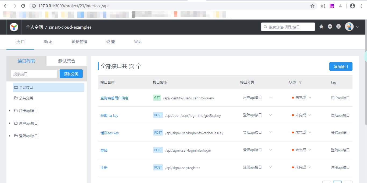The image size is (367, 183).
Task: Click the YApi logo icon
Action: tap(14, 27)
